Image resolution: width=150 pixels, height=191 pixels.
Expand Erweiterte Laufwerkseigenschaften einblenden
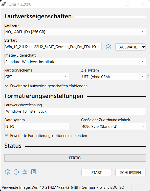[46, 86]
